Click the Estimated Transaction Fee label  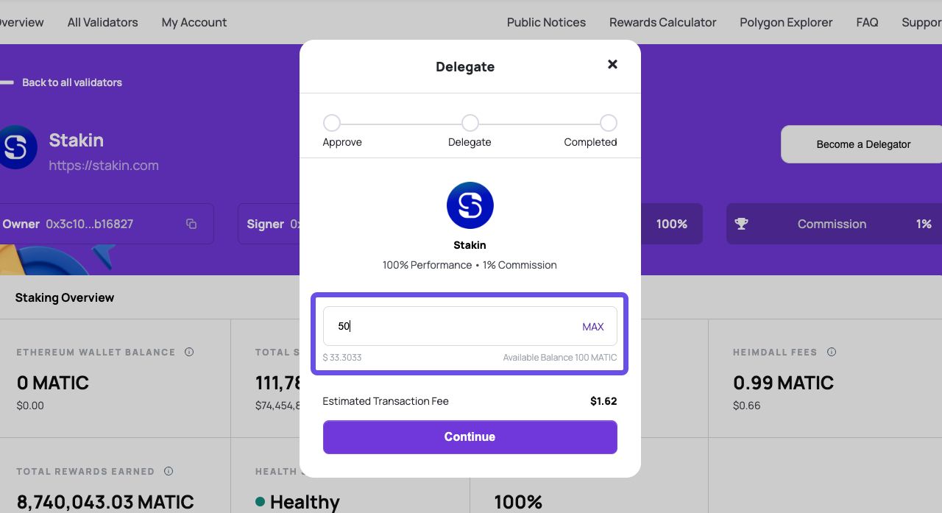(386, 401)
